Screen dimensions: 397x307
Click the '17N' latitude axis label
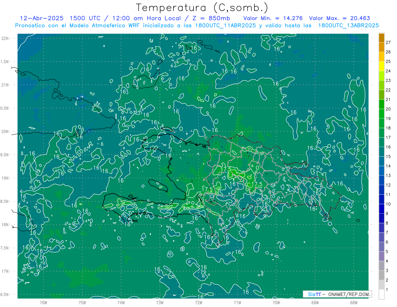(x=6, y=271)
